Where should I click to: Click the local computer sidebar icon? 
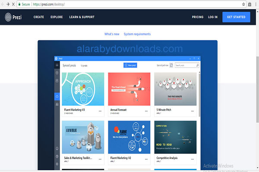(57, 104)
